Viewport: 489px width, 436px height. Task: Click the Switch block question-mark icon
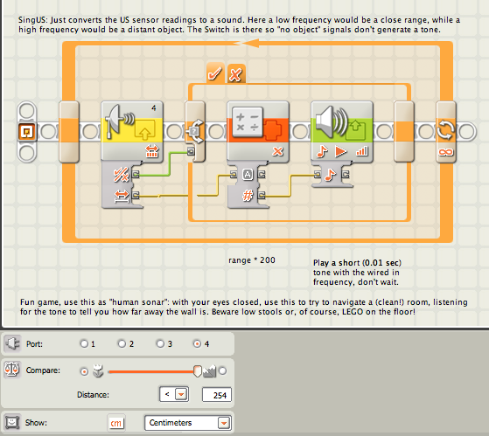point(194,131)
